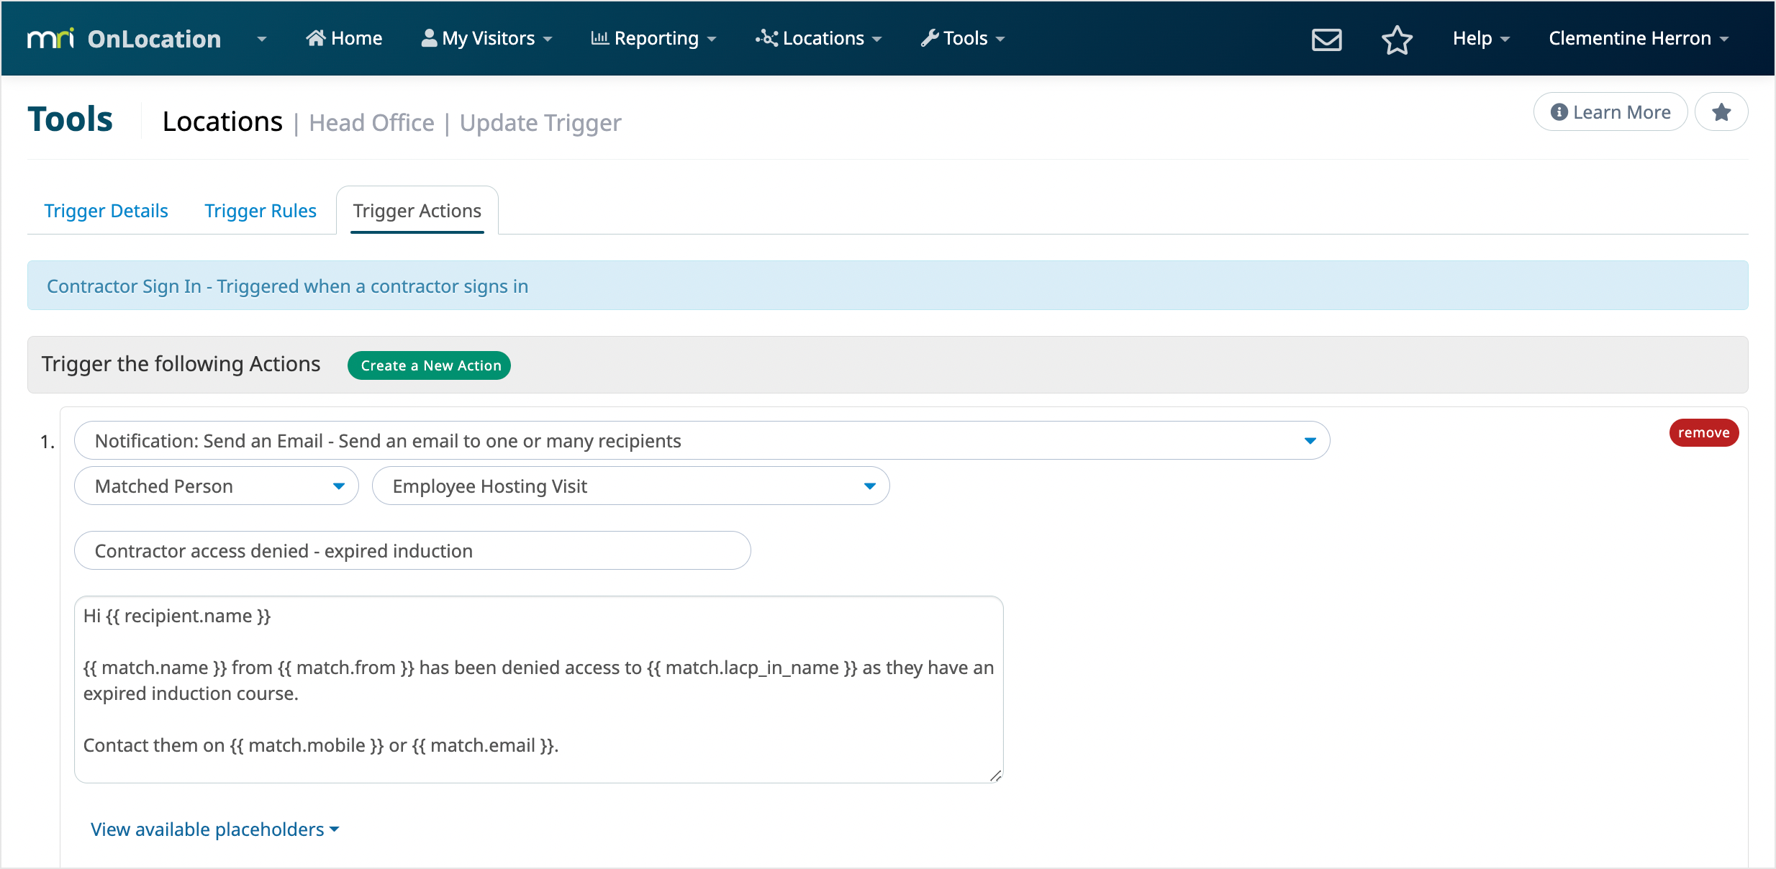Expand the Help dropdown
This screenshot has height=869, width=1776.
(x=1480, y=39)
